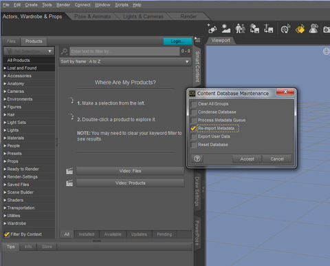
Task: Check the Process Metadata Queue option
Action: pyautogui.click(x=194, y=121)
